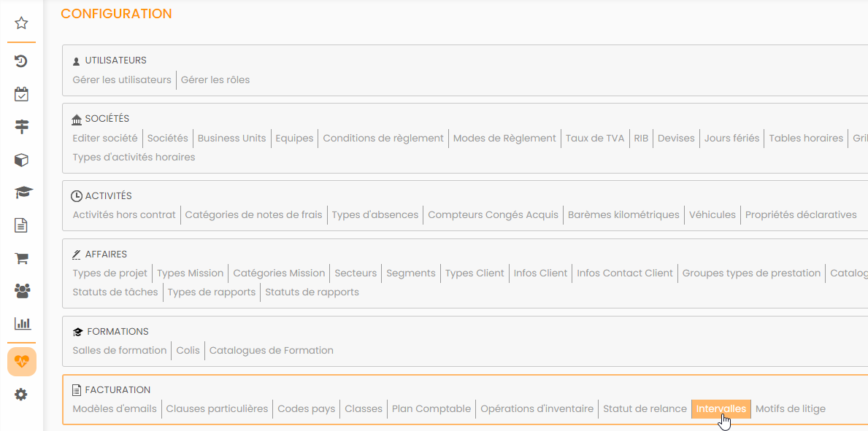Open the calendar check icon in sidebar
Image resolution: width=868 pixels, height=431 pixels.
(22, 94)
